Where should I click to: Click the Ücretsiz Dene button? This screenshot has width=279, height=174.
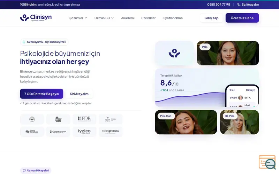[x=242, y=18]
